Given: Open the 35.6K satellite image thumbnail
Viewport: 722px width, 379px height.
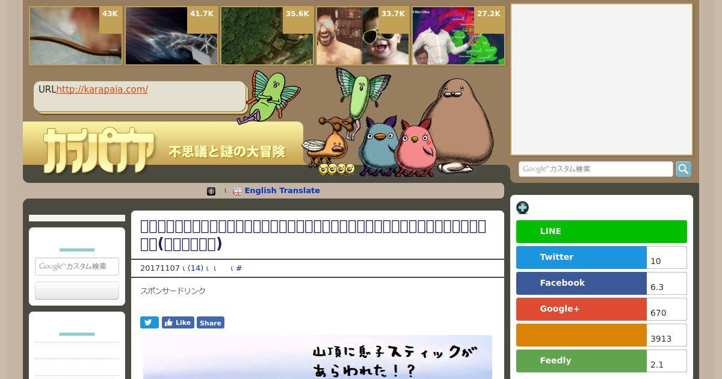Looking at the screenshot, I should coord(267,36).
